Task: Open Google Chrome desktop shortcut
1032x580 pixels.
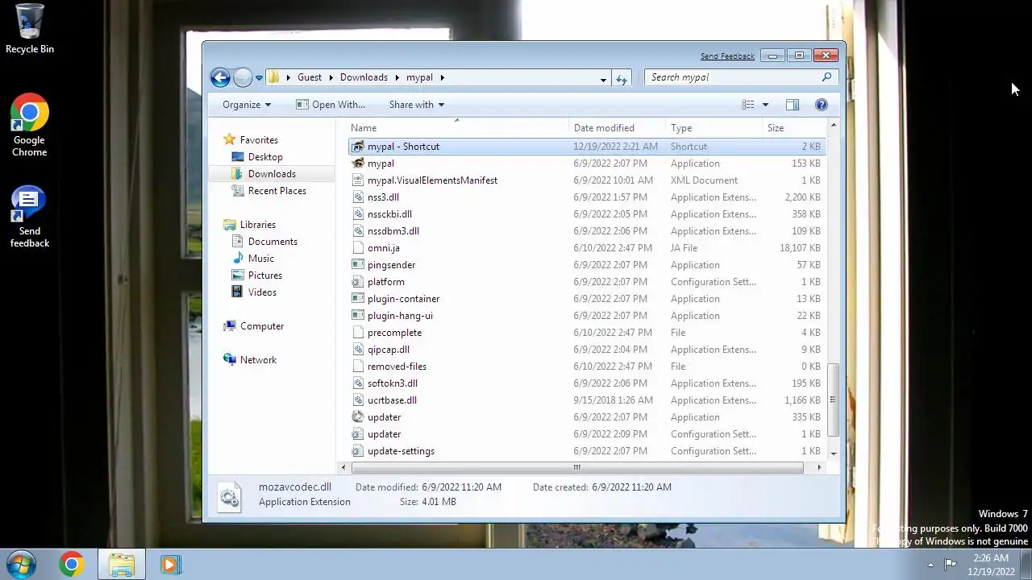Action: pyautogui.click(x=30, y=125)
